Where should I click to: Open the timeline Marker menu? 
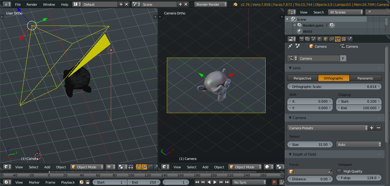[34, 182]
